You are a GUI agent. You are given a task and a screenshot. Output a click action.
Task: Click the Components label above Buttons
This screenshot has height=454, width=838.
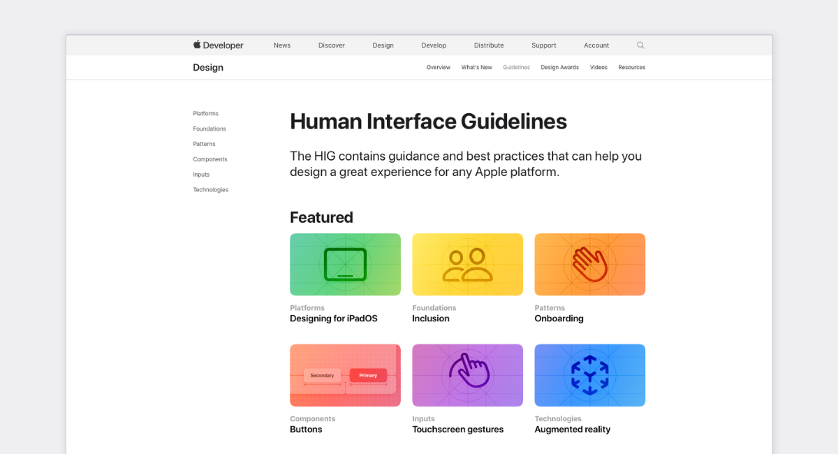312,419
